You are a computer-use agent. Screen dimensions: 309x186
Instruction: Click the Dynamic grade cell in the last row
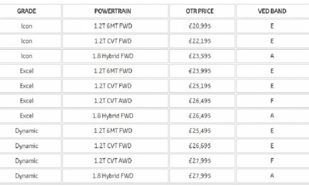point(26,176)
